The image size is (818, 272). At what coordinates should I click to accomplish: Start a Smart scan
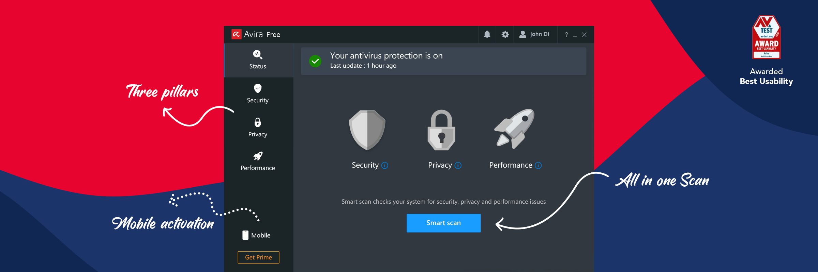[443, 223]
